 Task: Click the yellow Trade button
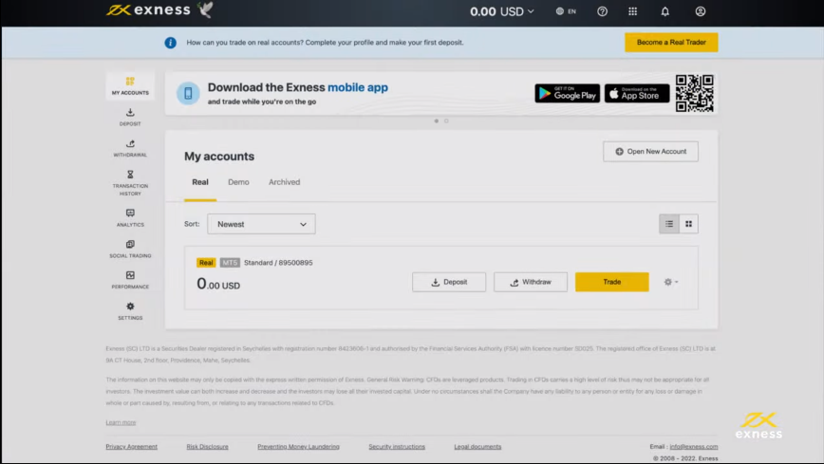[x=611, y=282]
